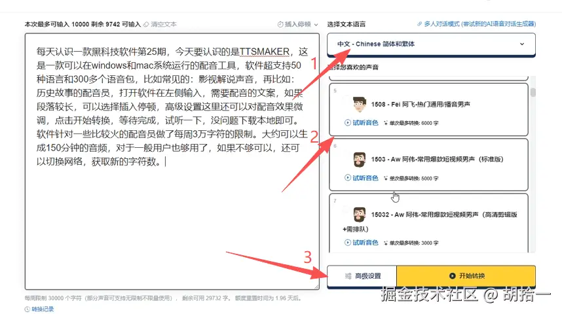Select voice 1508 - Fei 阿飞

tap(428, 109)
